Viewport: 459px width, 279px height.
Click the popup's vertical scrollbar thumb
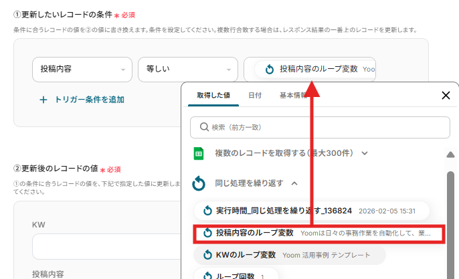point(450,225)
